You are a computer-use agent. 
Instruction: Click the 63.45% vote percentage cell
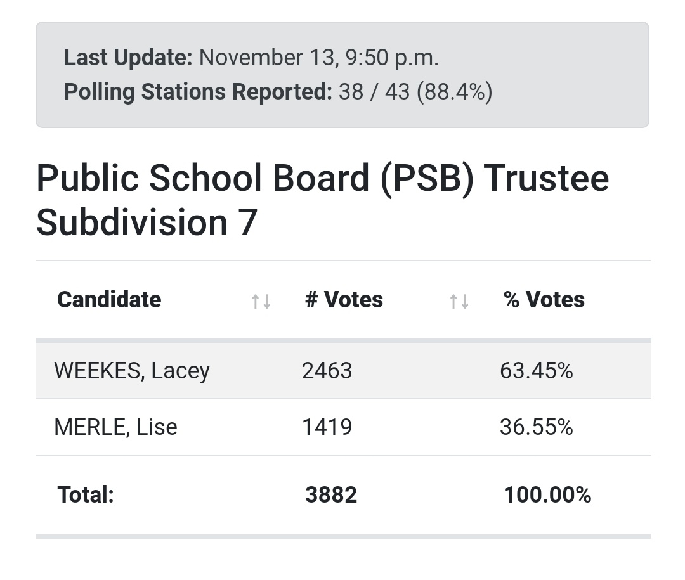(x=536, y=371)
